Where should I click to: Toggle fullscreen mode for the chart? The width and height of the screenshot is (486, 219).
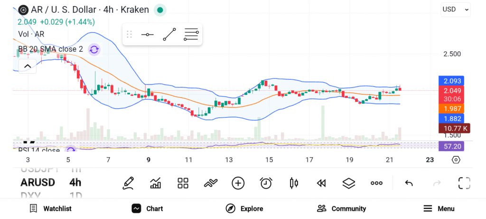click(464, 183)
